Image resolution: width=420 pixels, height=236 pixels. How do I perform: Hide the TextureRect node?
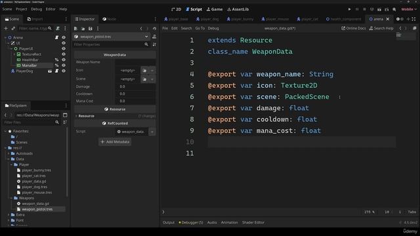tap(64, 54)
